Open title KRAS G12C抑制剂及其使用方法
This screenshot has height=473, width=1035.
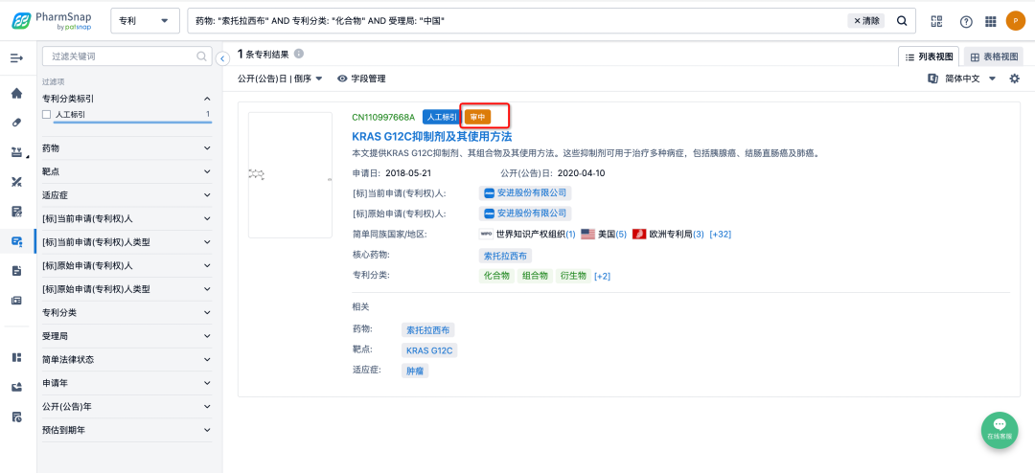pos(432,137)
